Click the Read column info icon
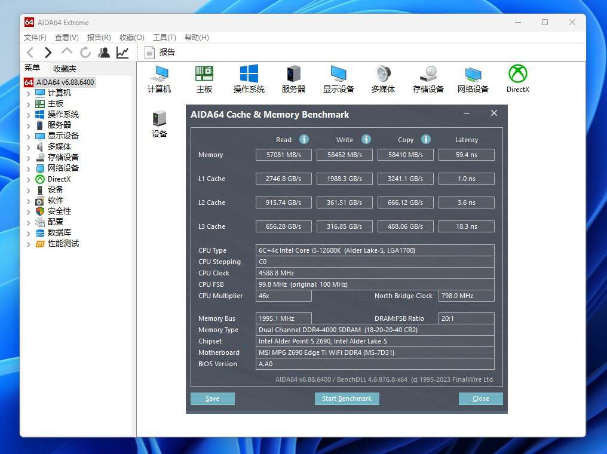Image resolution: width=607 pixels, height=454 pixels. point(303,139)
